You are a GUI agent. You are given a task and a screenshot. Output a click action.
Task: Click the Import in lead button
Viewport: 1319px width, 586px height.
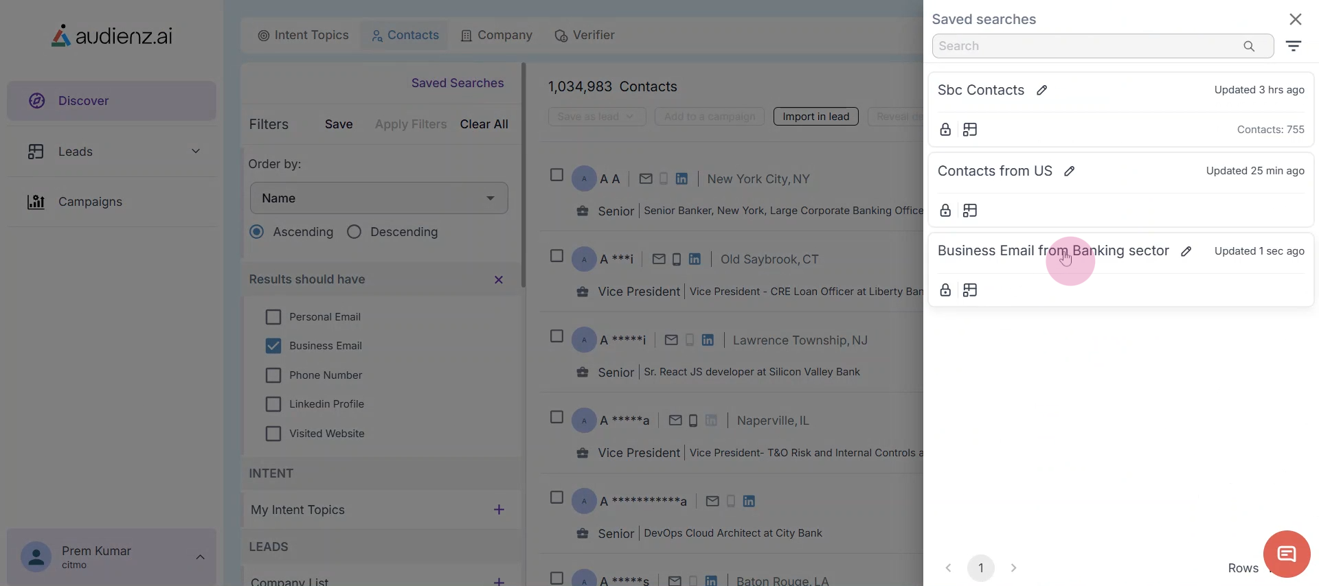pos(815,117)
